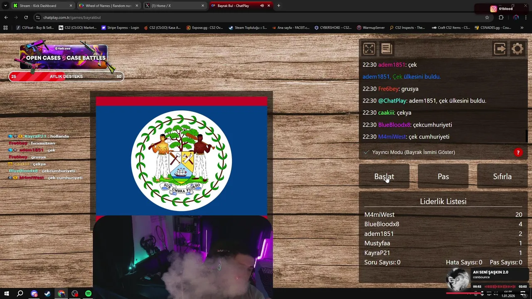Click the AH SENİ ŞAŞKIN 2.0 album art
This screenshot has height=299, width=532.
pos(458,279)
